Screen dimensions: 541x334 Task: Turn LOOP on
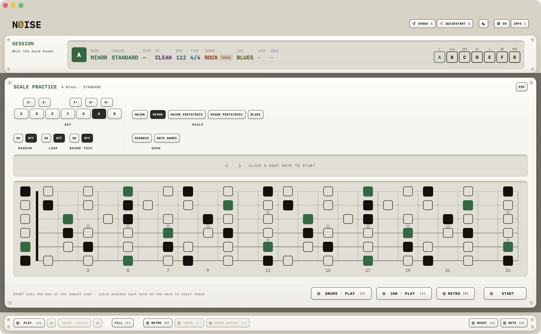(x=46, y=138)
